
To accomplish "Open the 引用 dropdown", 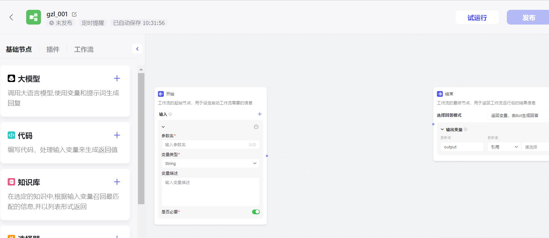I will click(x=504, y=147).
